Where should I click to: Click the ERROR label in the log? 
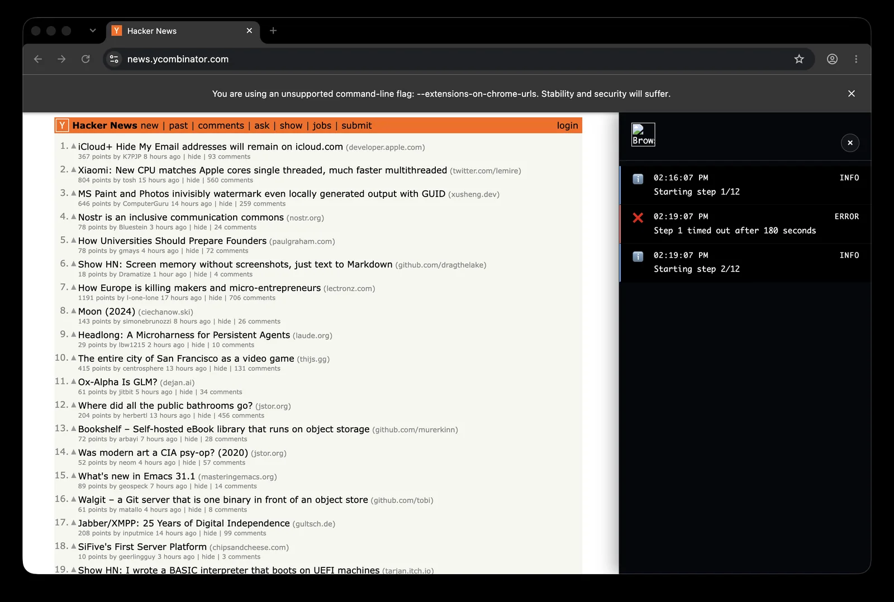pyautogui.click(x=847, y=217)
